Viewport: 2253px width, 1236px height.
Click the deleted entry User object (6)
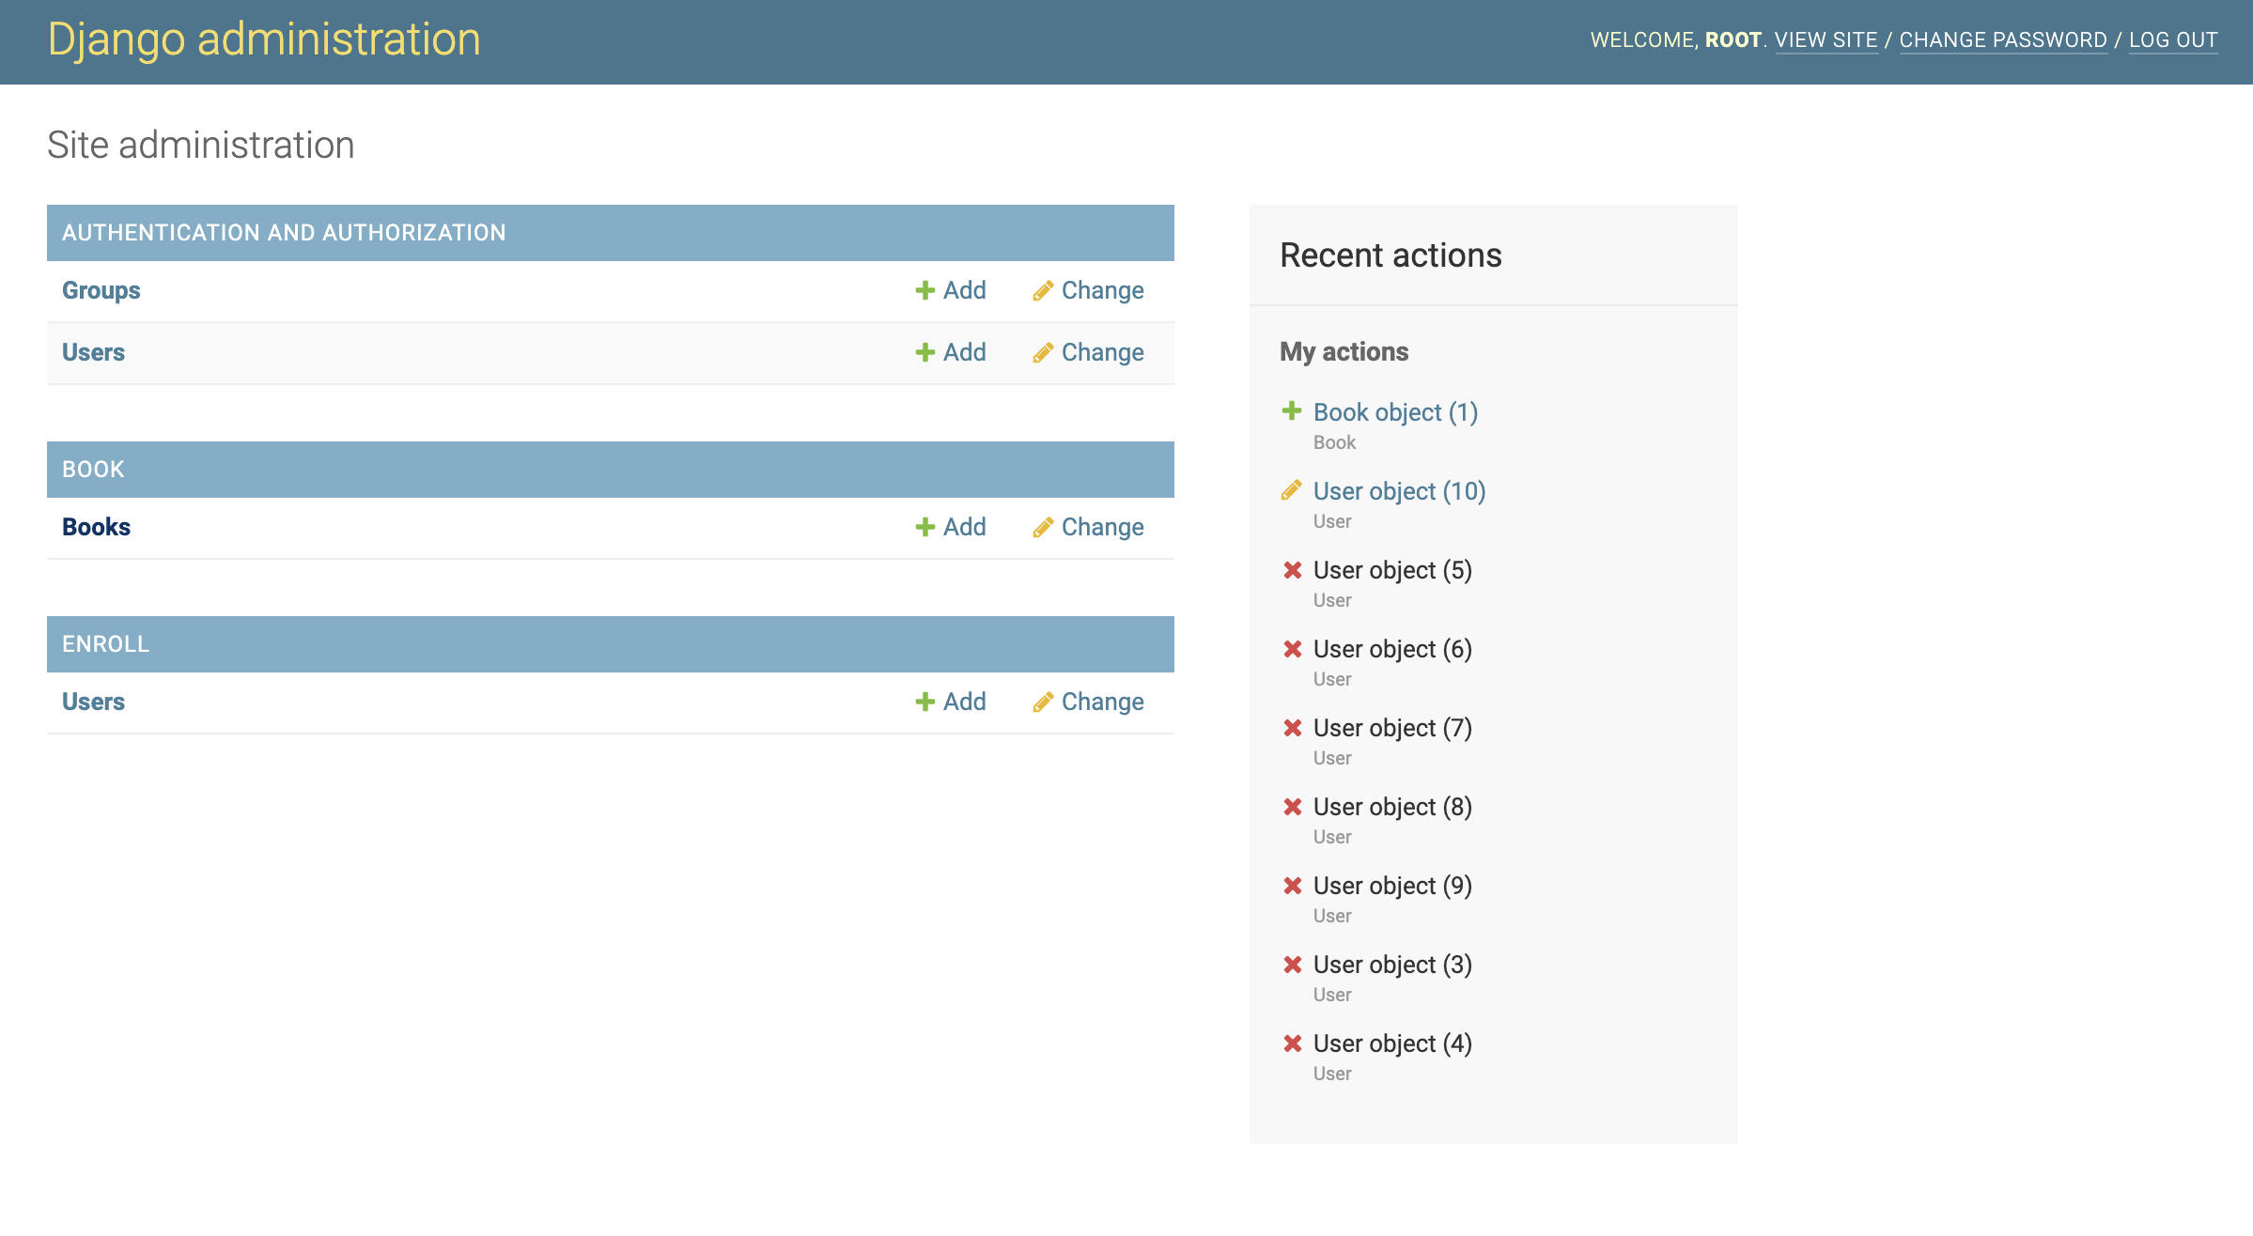[1392, 649]
